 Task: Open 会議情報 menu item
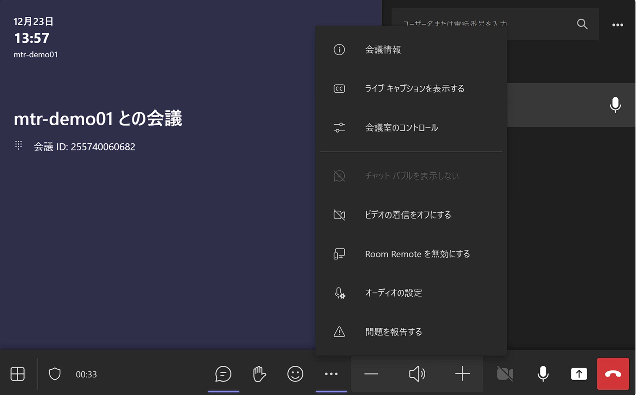(411, 50)
